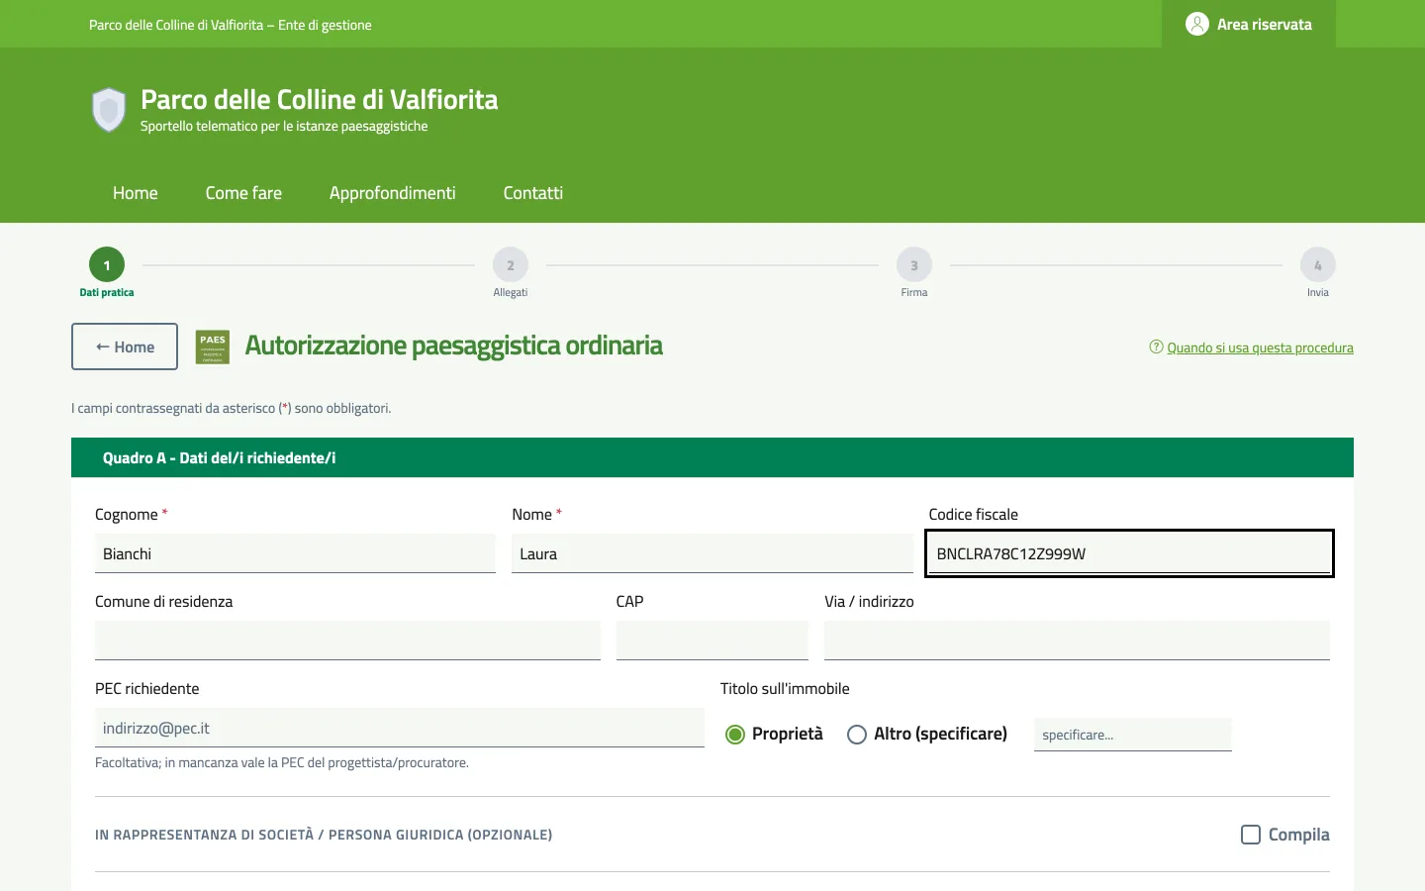Click the back to Home button
The height and width of the screenshot is (891, 1425).
coord(125,346)
